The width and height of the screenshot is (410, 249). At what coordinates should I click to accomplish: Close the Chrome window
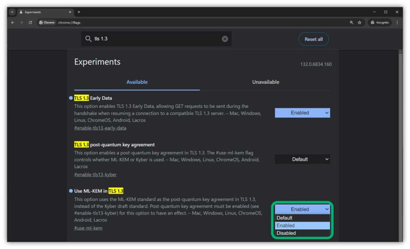[397, 12]
